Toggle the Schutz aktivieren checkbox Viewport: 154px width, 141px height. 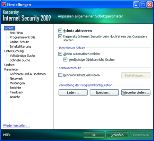tap(60, 31)
